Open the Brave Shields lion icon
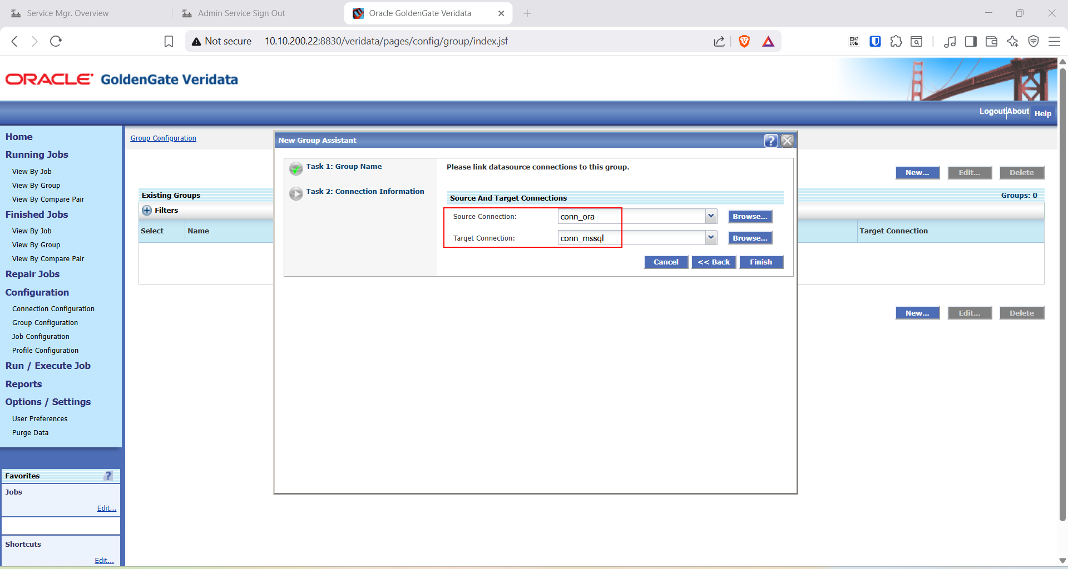1068x569 pixels. (744, 41)
